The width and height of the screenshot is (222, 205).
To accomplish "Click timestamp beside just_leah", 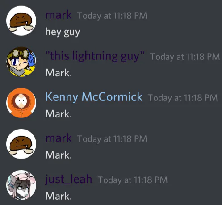I will pyautogui.click(x=133, y=180).
